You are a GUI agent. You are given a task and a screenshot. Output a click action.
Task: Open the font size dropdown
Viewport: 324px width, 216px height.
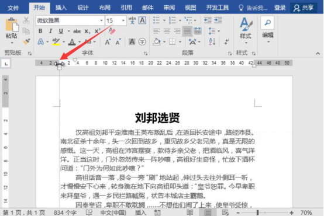tap(123, 20)
